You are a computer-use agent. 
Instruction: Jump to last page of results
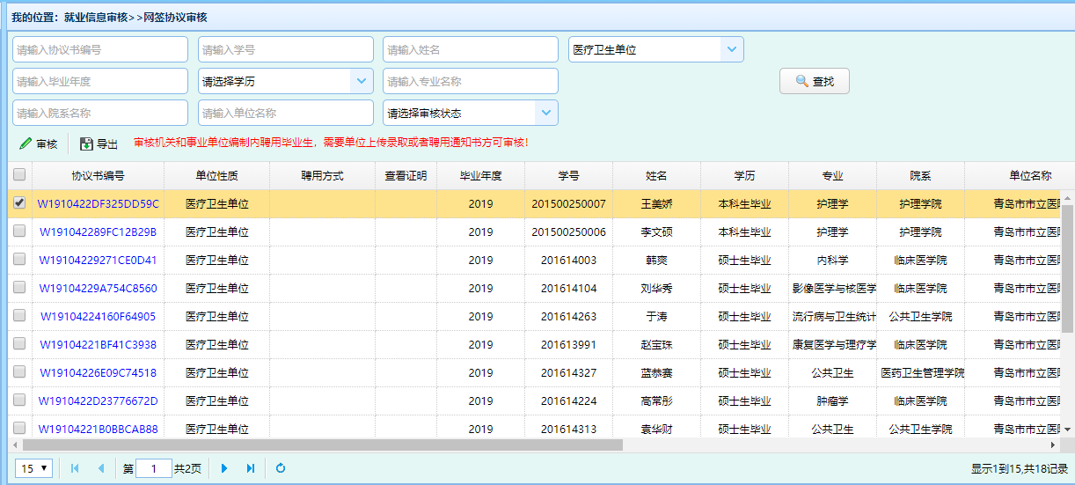pyautogui.click(x=251, y=468)
